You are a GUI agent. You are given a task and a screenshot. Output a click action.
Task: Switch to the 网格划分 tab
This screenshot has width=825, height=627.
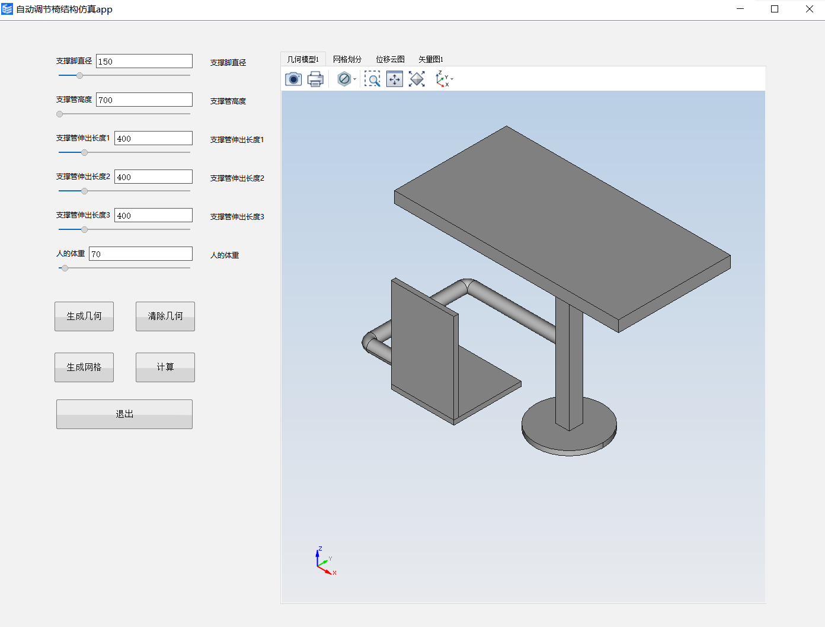point(347,59)
